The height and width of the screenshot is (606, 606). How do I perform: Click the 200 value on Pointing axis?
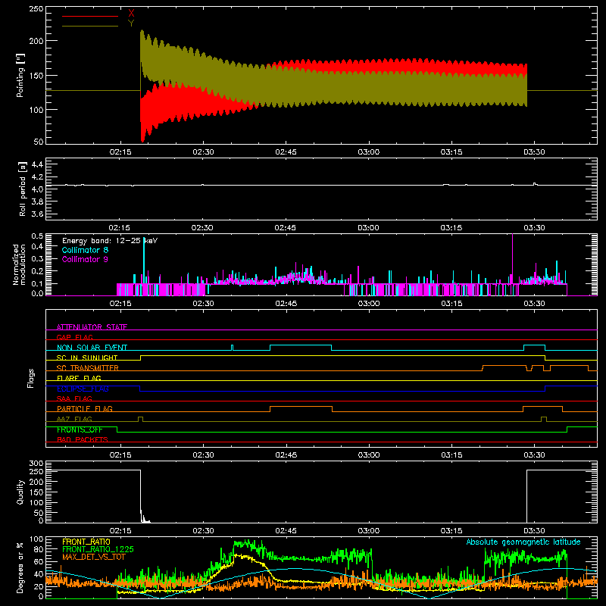point(36,41)
